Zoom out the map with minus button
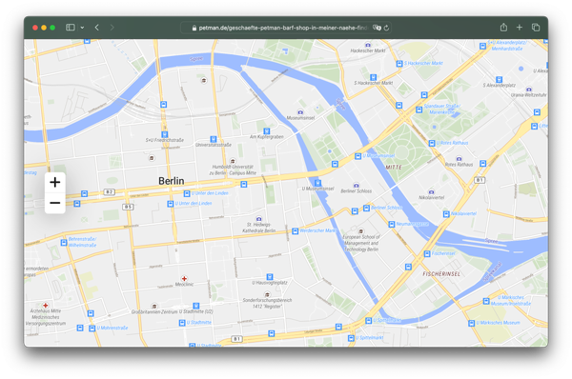 [x=55, y=203]
